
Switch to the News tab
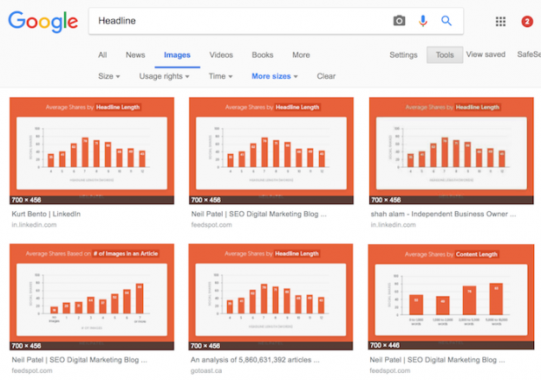tap(135, 55)
